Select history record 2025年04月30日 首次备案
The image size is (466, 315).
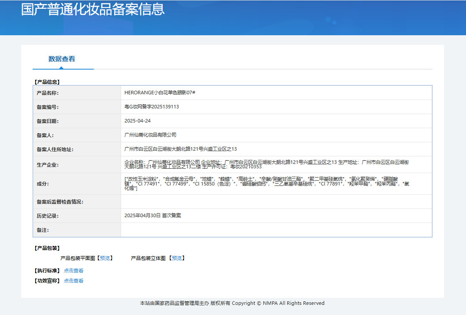(153, 215)
